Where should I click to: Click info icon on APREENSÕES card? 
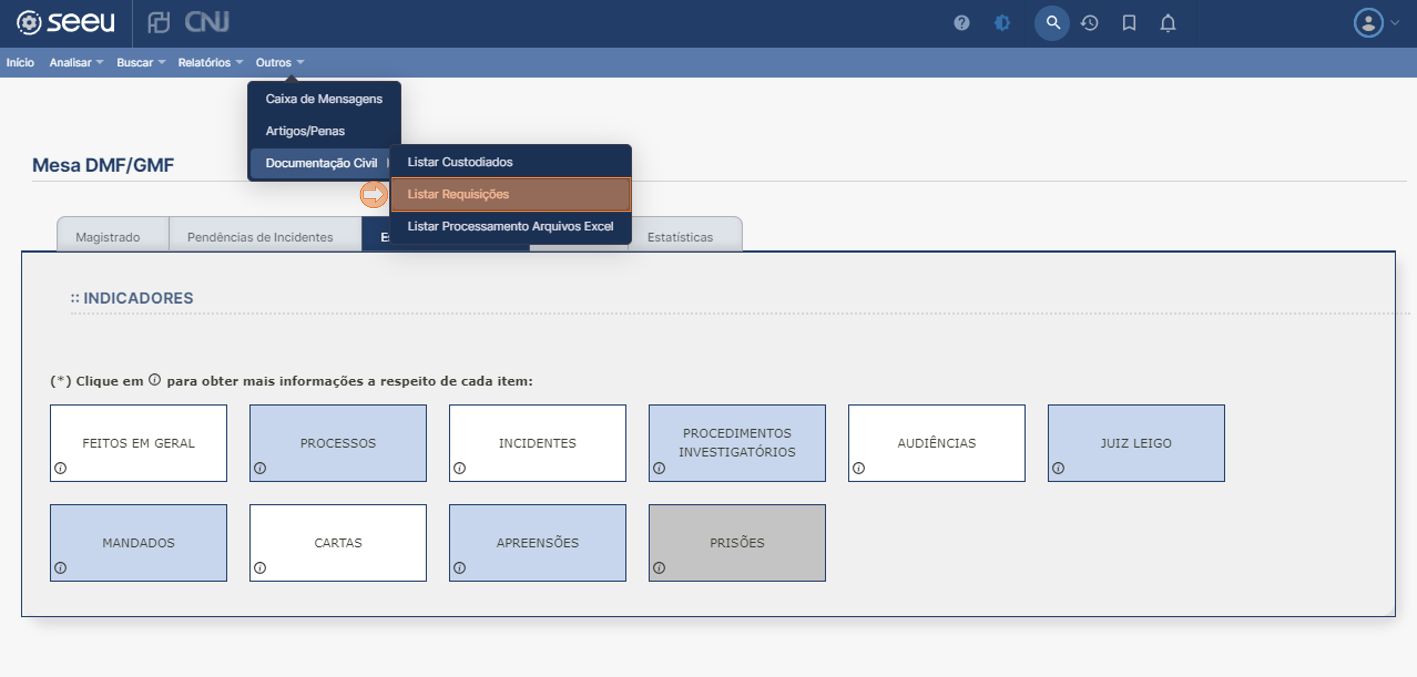[x=460, y=568]
